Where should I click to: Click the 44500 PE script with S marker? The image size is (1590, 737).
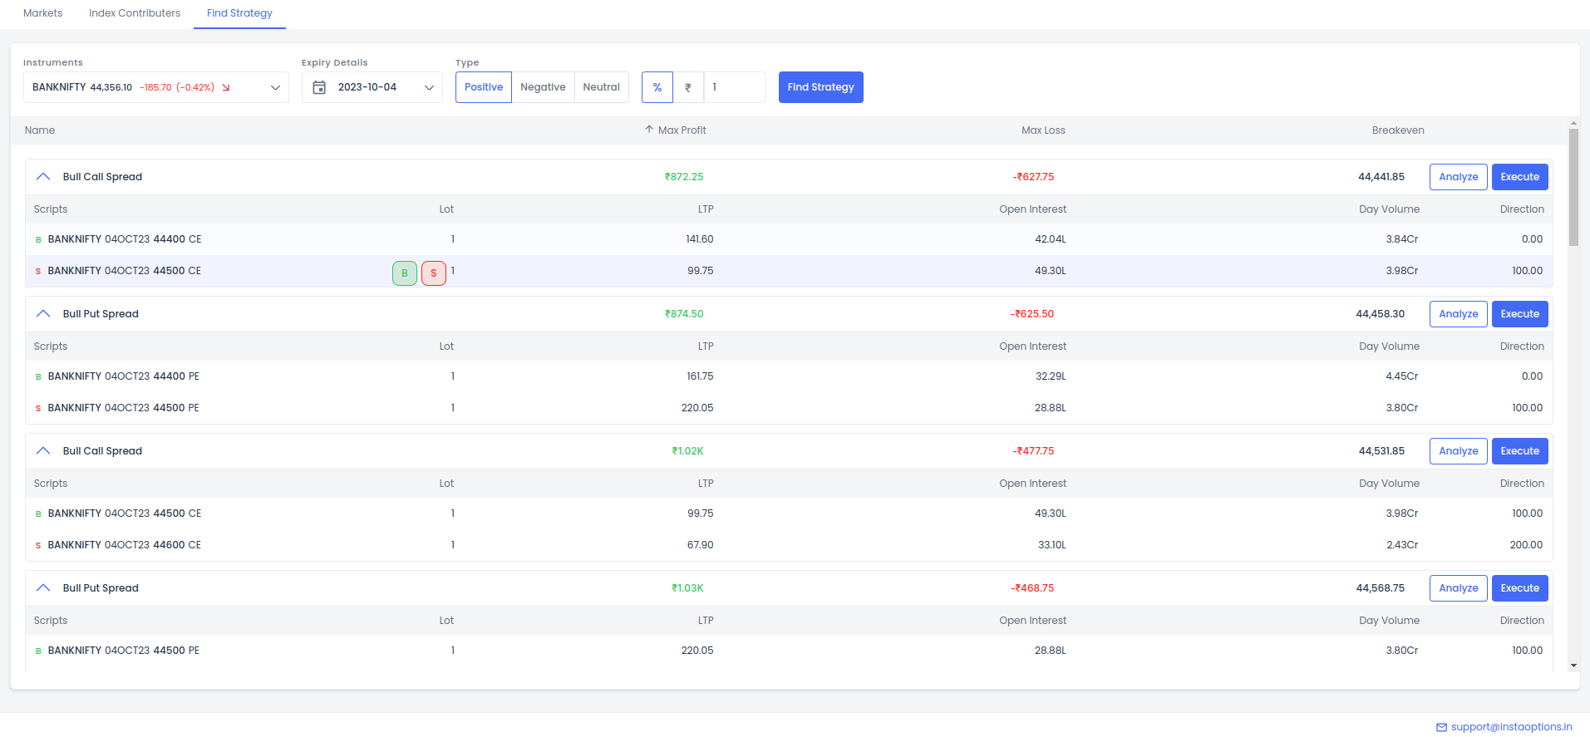(x=124, y=408)
